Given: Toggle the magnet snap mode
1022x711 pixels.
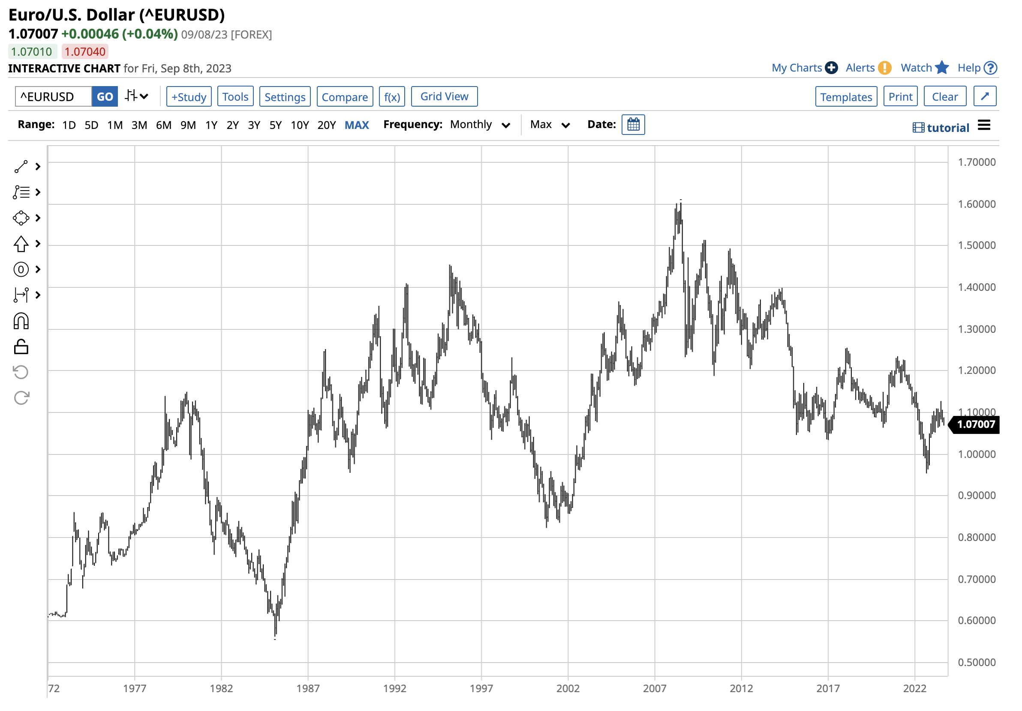Looking at the screenshot, I should [21, 321].
